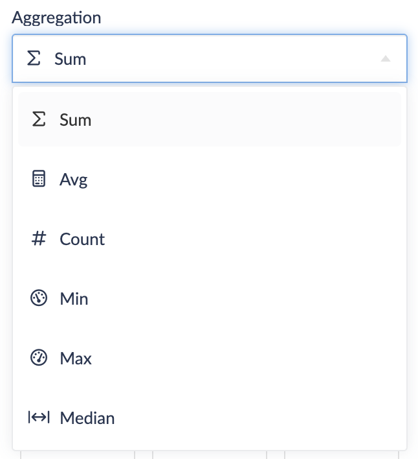
Task: Select the highlighted Sum option in the list
Action: coord(76,120)
